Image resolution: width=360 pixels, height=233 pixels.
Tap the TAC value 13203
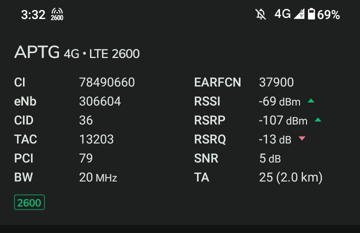click(96, 139)
